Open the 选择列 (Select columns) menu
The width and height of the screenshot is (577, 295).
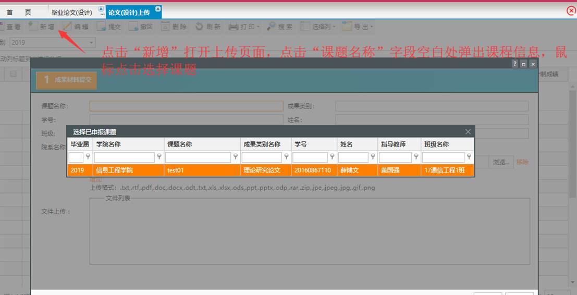click(334, 27)
